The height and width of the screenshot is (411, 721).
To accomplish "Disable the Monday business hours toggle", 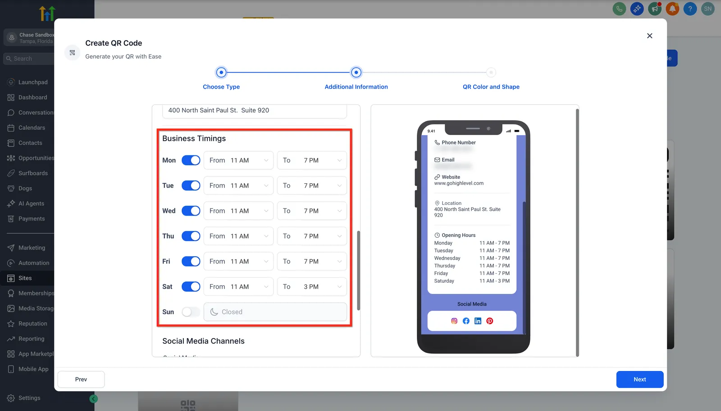I will click(x=191, y=160).
